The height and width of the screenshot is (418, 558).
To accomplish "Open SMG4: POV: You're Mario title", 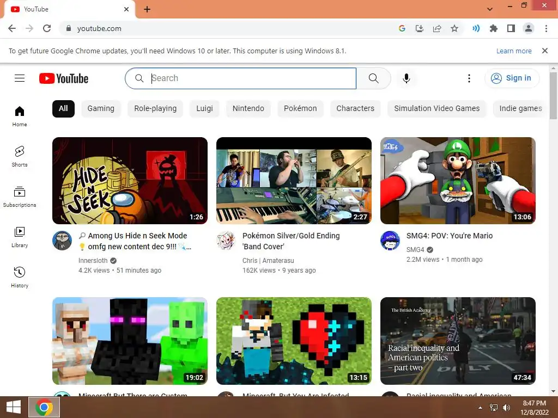I will pyautogui.click(x=450, y=236).
